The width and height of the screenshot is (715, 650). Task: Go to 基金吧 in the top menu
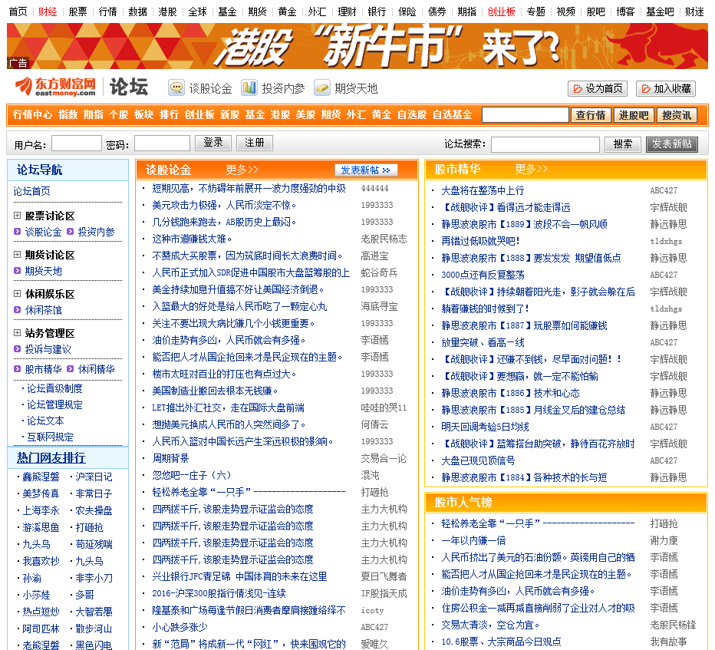click(660, 12)
